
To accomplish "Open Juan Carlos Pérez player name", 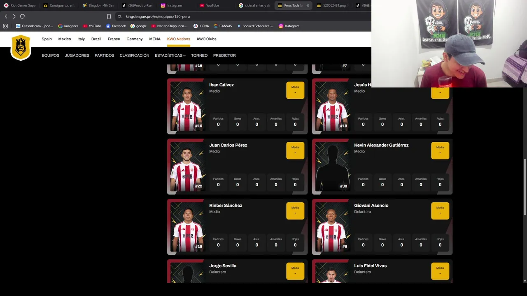I will tap(228, 145).
